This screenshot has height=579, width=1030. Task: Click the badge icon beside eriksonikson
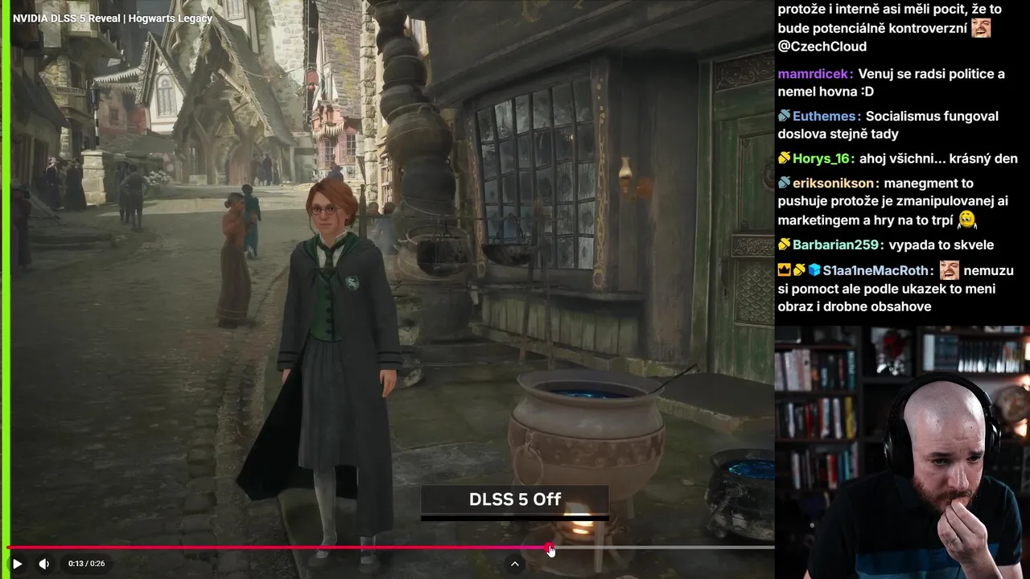(785, 183)
